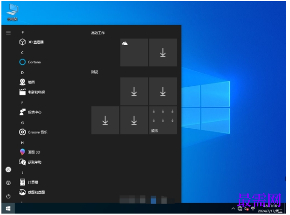Click the F letter header
This screenshot has width=290, height=215.
click(x=22, y=103)
